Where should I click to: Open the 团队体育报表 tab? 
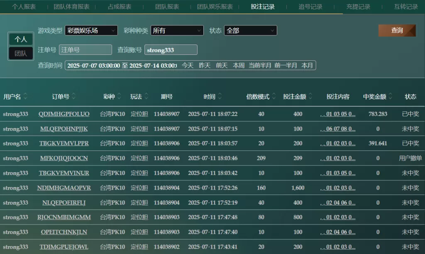pos(71,7)
